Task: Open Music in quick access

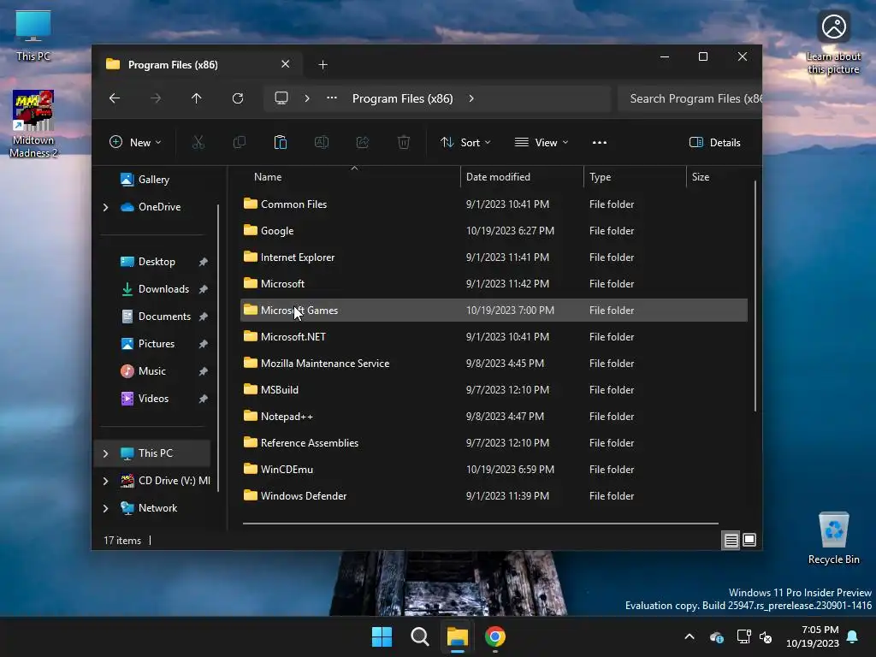Action: [151, 371]
